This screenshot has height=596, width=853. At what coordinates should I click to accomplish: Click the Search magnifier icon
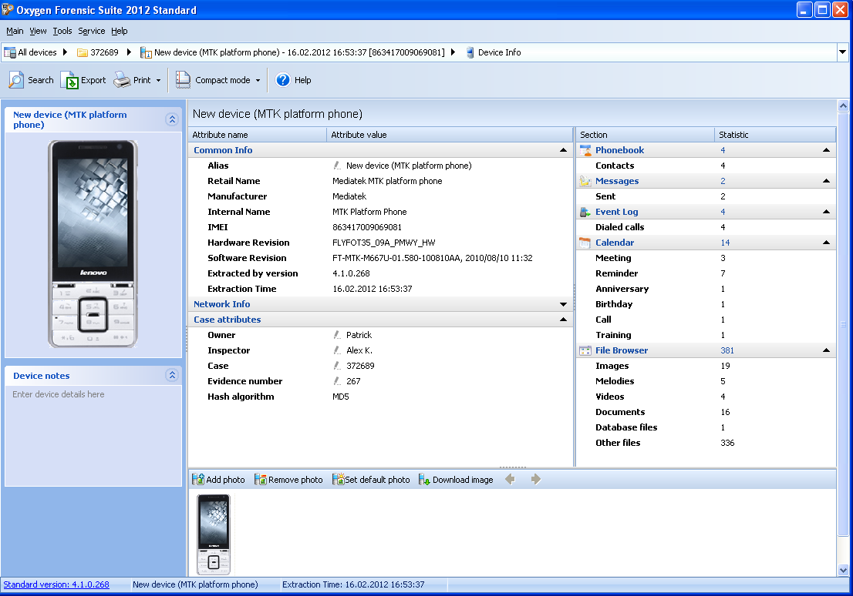(15, 80)
